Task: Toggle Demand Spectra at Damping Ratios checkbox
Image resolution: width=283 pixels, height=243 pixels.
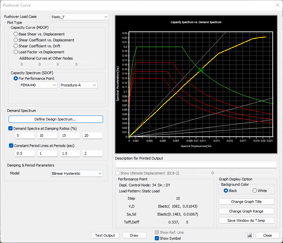Action: coord(11,128)
